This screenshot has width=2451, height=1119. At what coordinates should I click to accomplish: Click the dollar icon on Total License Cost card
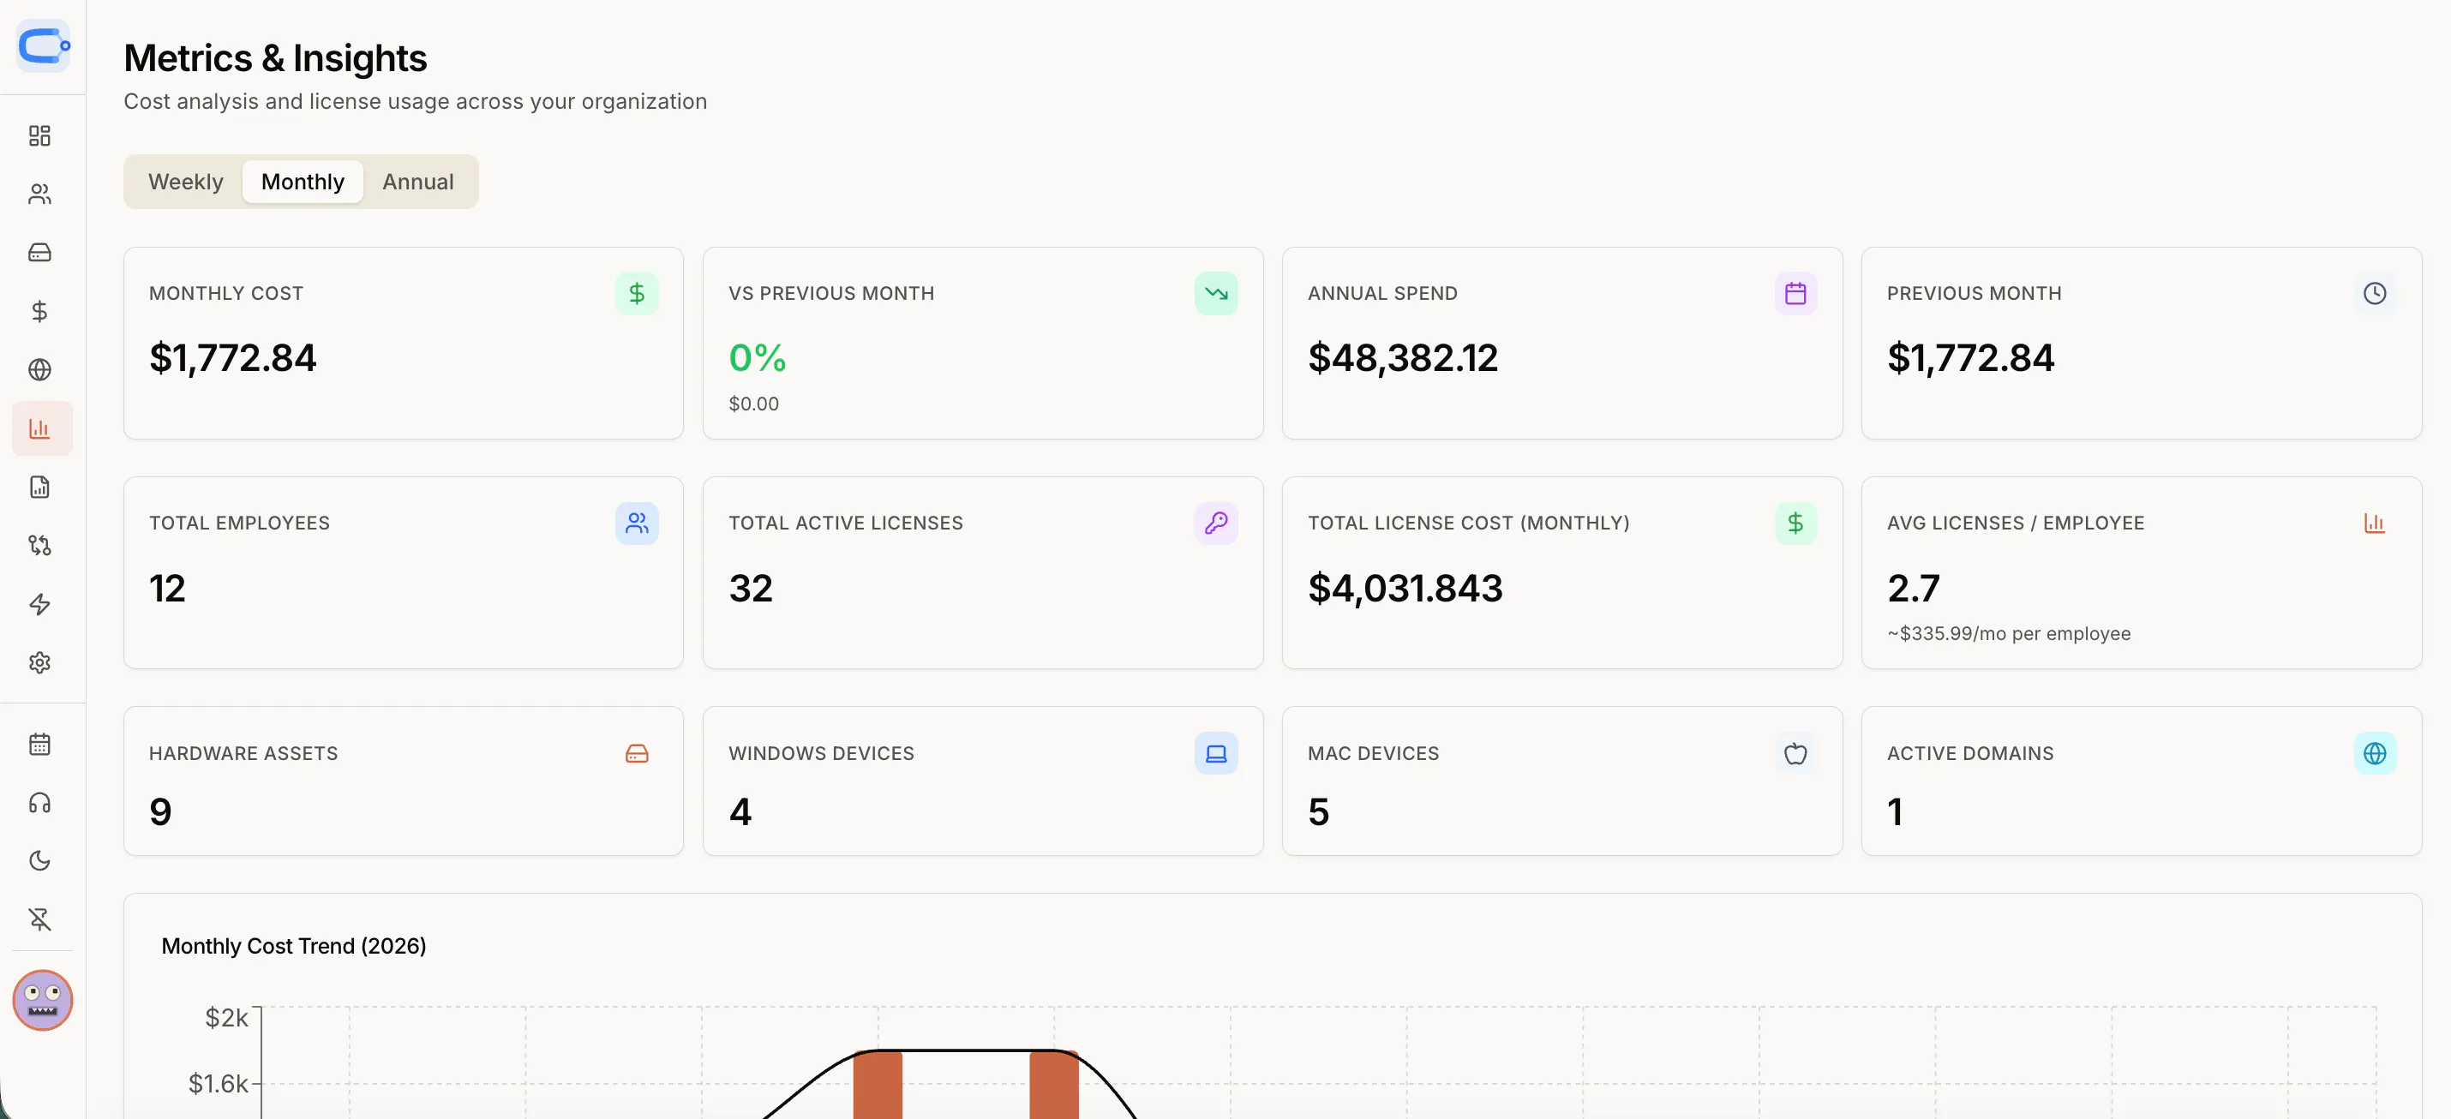[x=1795, y=524]
